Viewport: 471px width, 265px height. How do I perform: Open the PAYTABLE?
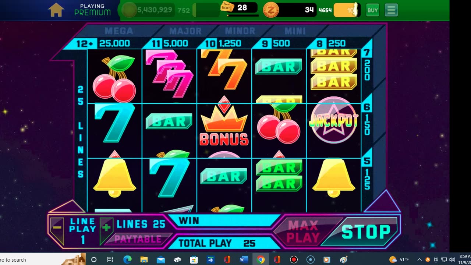[138, 239]
